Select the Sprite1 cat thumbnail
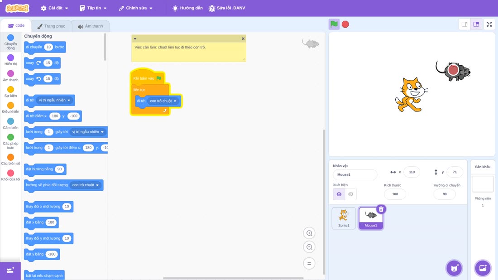Screen dimensions: 498x280 pos(344,218)
